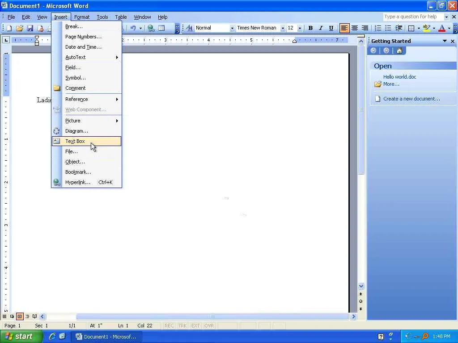Select Hyperlink menu entry
The image size is (458, 343).
click(86, 182)
